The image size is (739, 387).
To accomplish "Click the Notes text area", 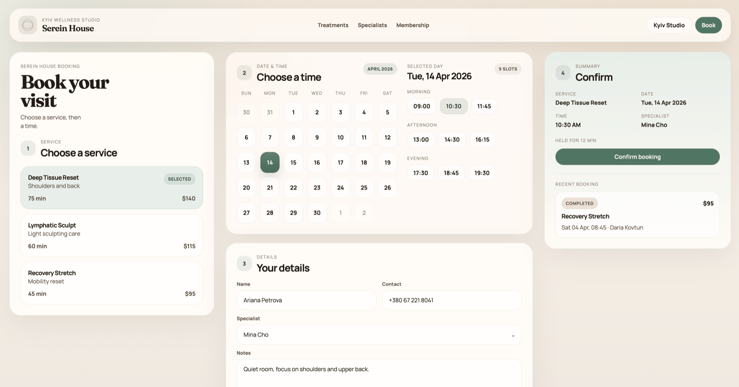I will pyautogui.click(x=379, y=373).
